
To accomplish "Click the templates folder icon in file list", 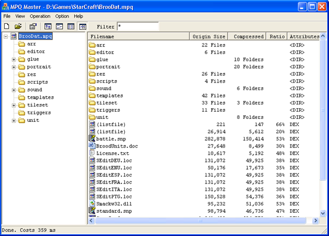I will pos(92,96).
